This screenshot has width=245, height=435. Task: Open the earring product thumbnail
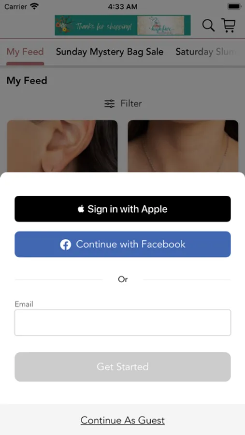point(62,146)
